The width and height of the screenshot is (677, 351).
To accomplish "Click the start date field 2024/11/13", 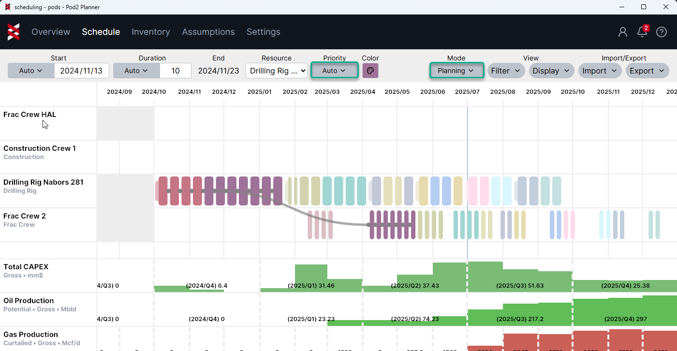I will click(81, 71).
